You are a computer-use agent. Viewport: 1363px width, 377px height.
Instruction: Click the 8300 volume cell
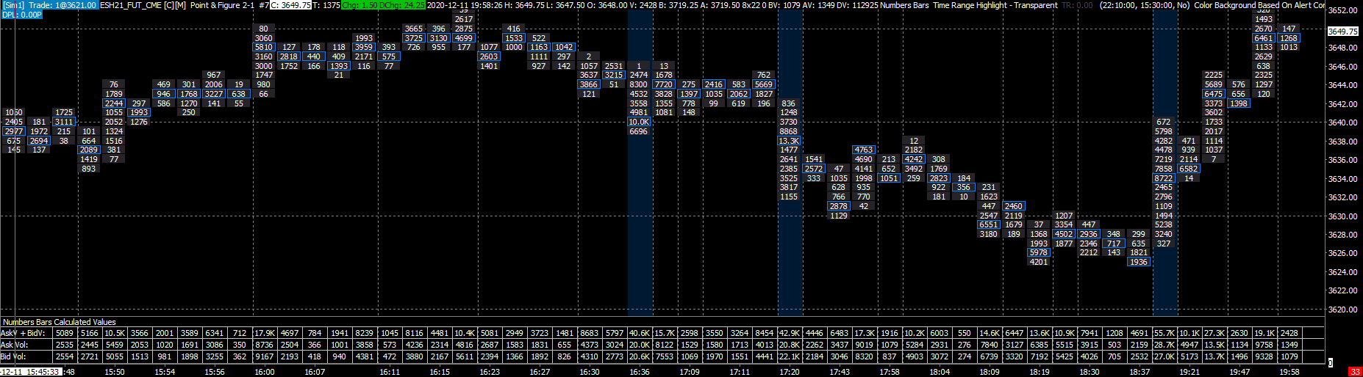pos(639,85)
